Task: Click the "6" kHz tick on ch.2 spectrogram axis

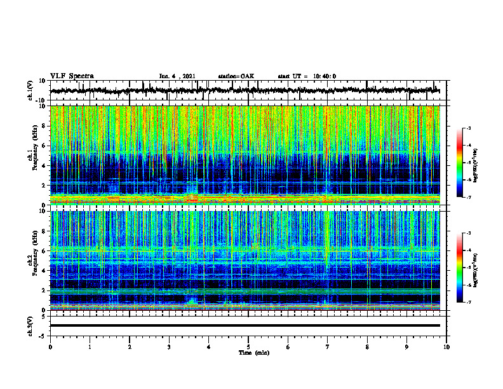Action: 44,251
